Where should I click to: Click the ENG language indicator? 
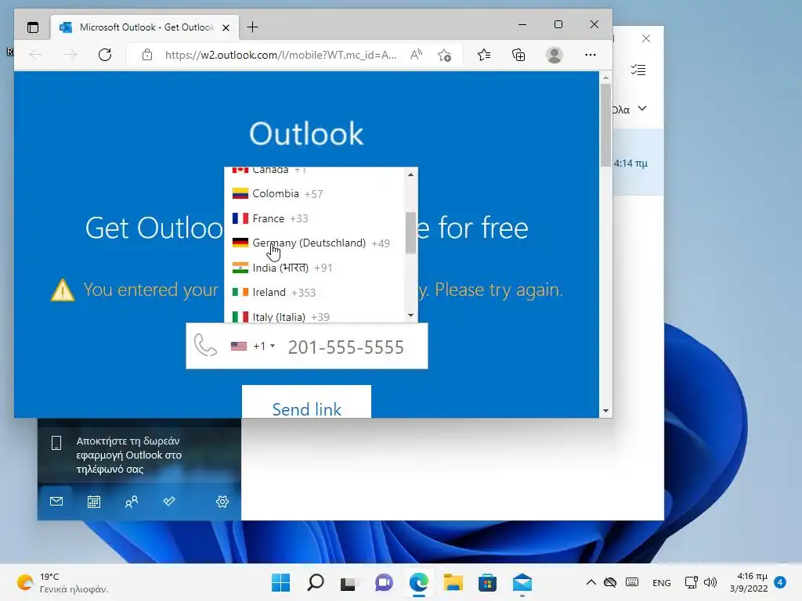point(661,582)
